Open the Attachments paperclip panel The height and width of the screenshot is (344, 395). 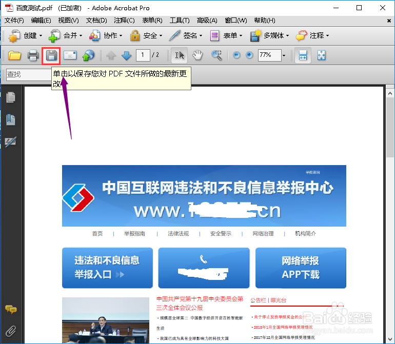point(11,331)
